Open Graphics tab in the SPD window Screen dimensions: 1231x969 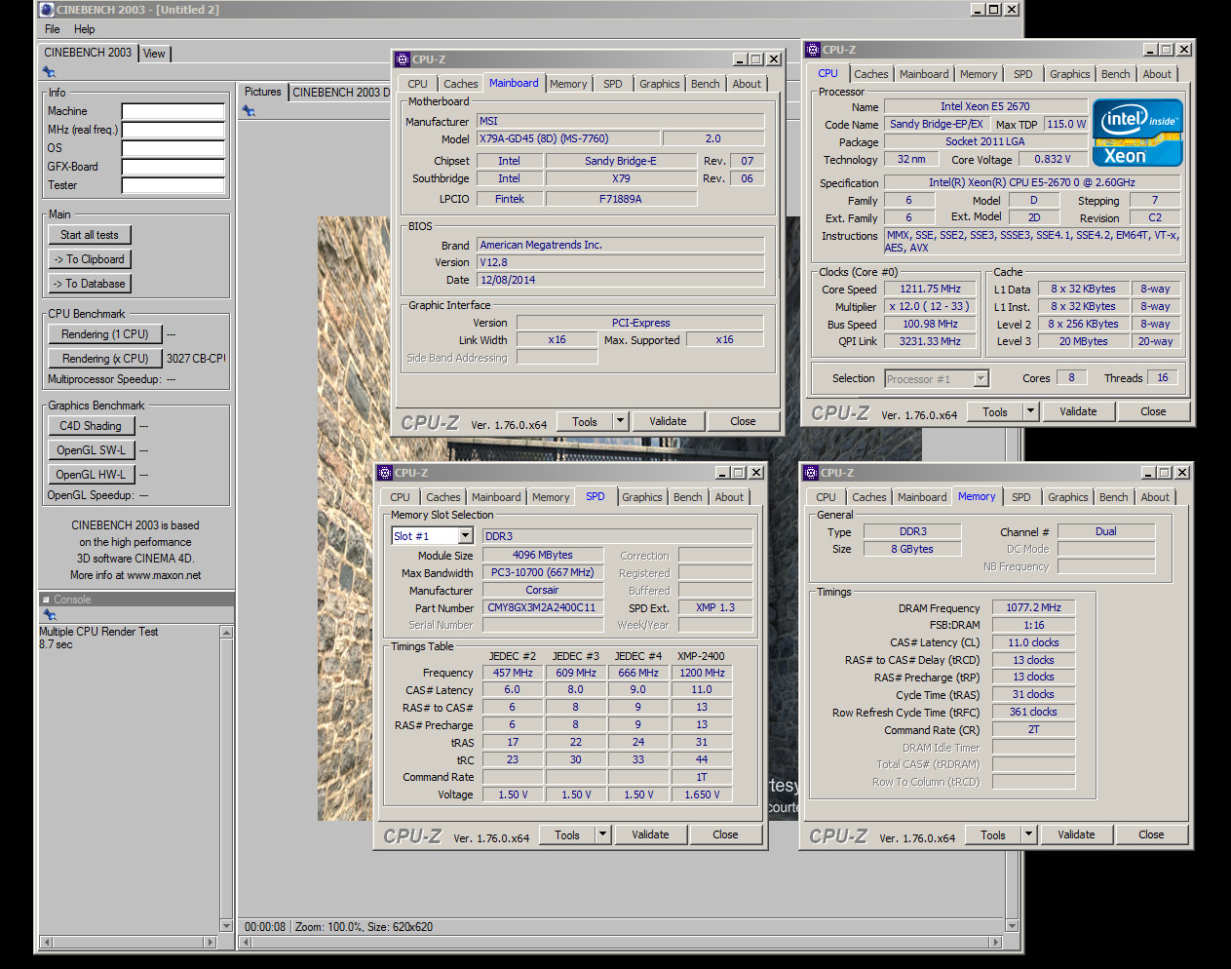coord(642,497)
